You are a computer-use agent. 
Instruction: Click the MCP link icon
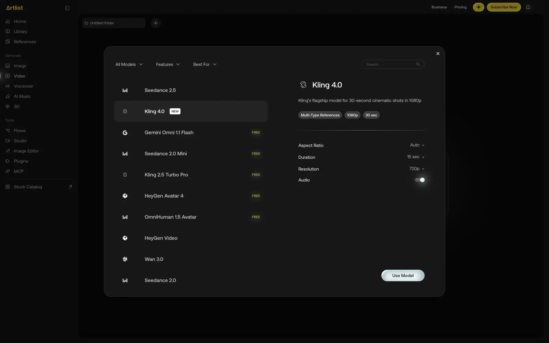point(8,171)
